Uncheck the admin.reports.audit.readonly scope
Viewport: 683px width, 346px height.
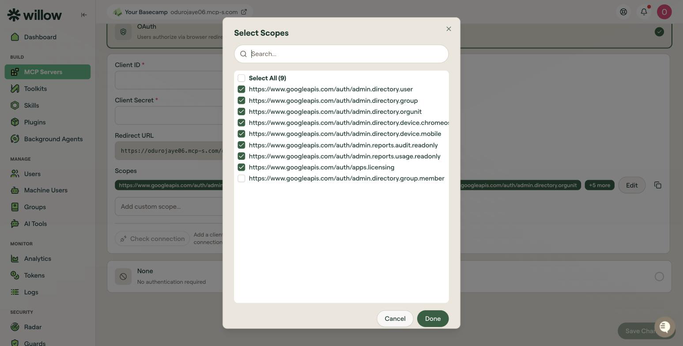click(x=242, y=145)
